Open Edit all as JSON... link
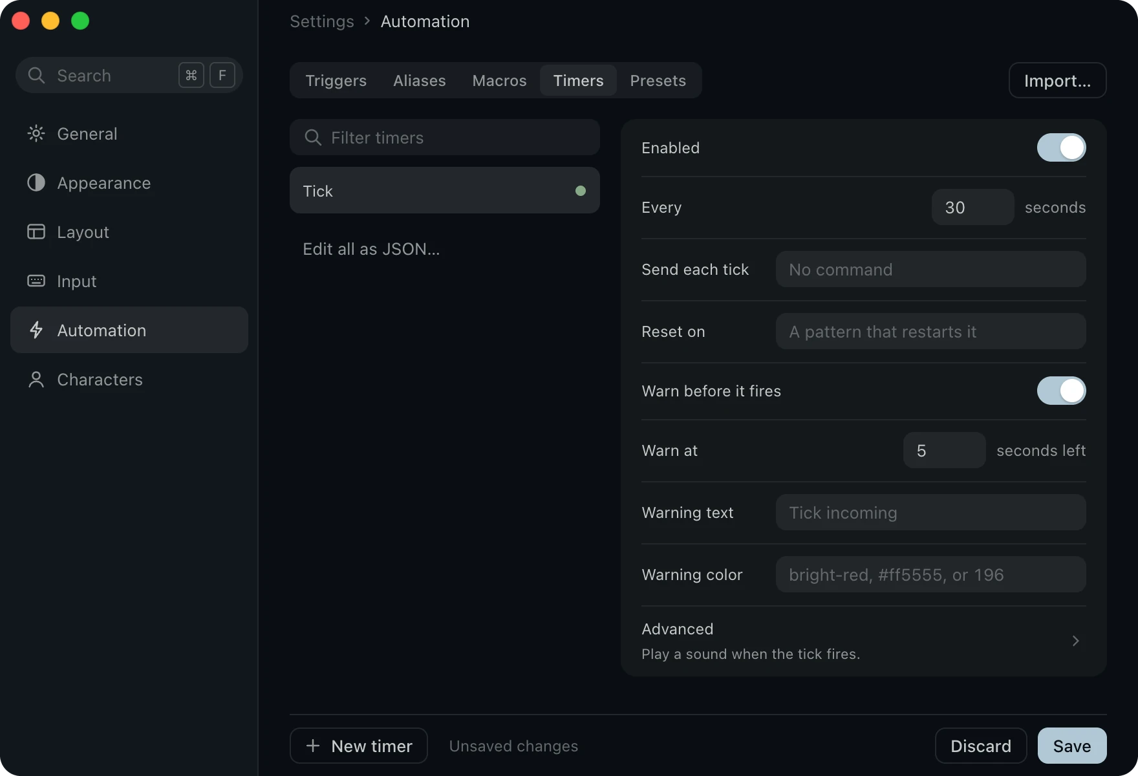The image size is (1138, 776). point(371,249)
